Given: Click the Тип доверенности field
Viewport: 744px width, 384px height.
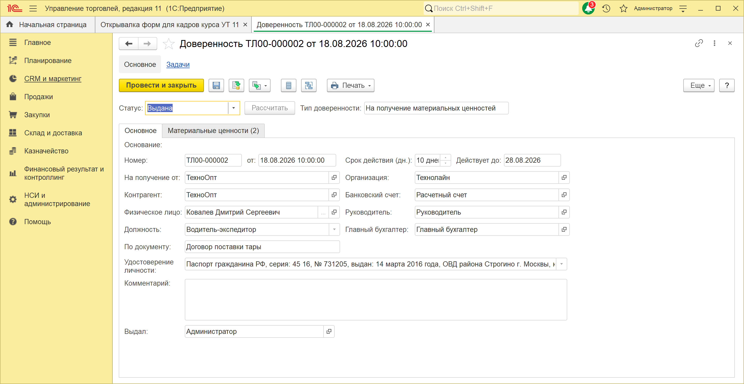Looking at the screenshot, I should click(x=436, y=108).
